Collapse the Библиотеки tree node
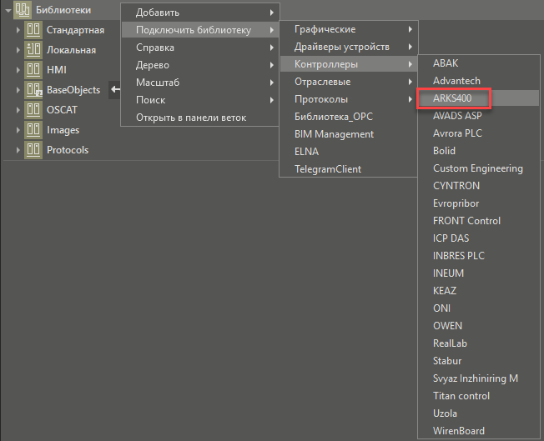Screen dimensions: 544x441 8,10
